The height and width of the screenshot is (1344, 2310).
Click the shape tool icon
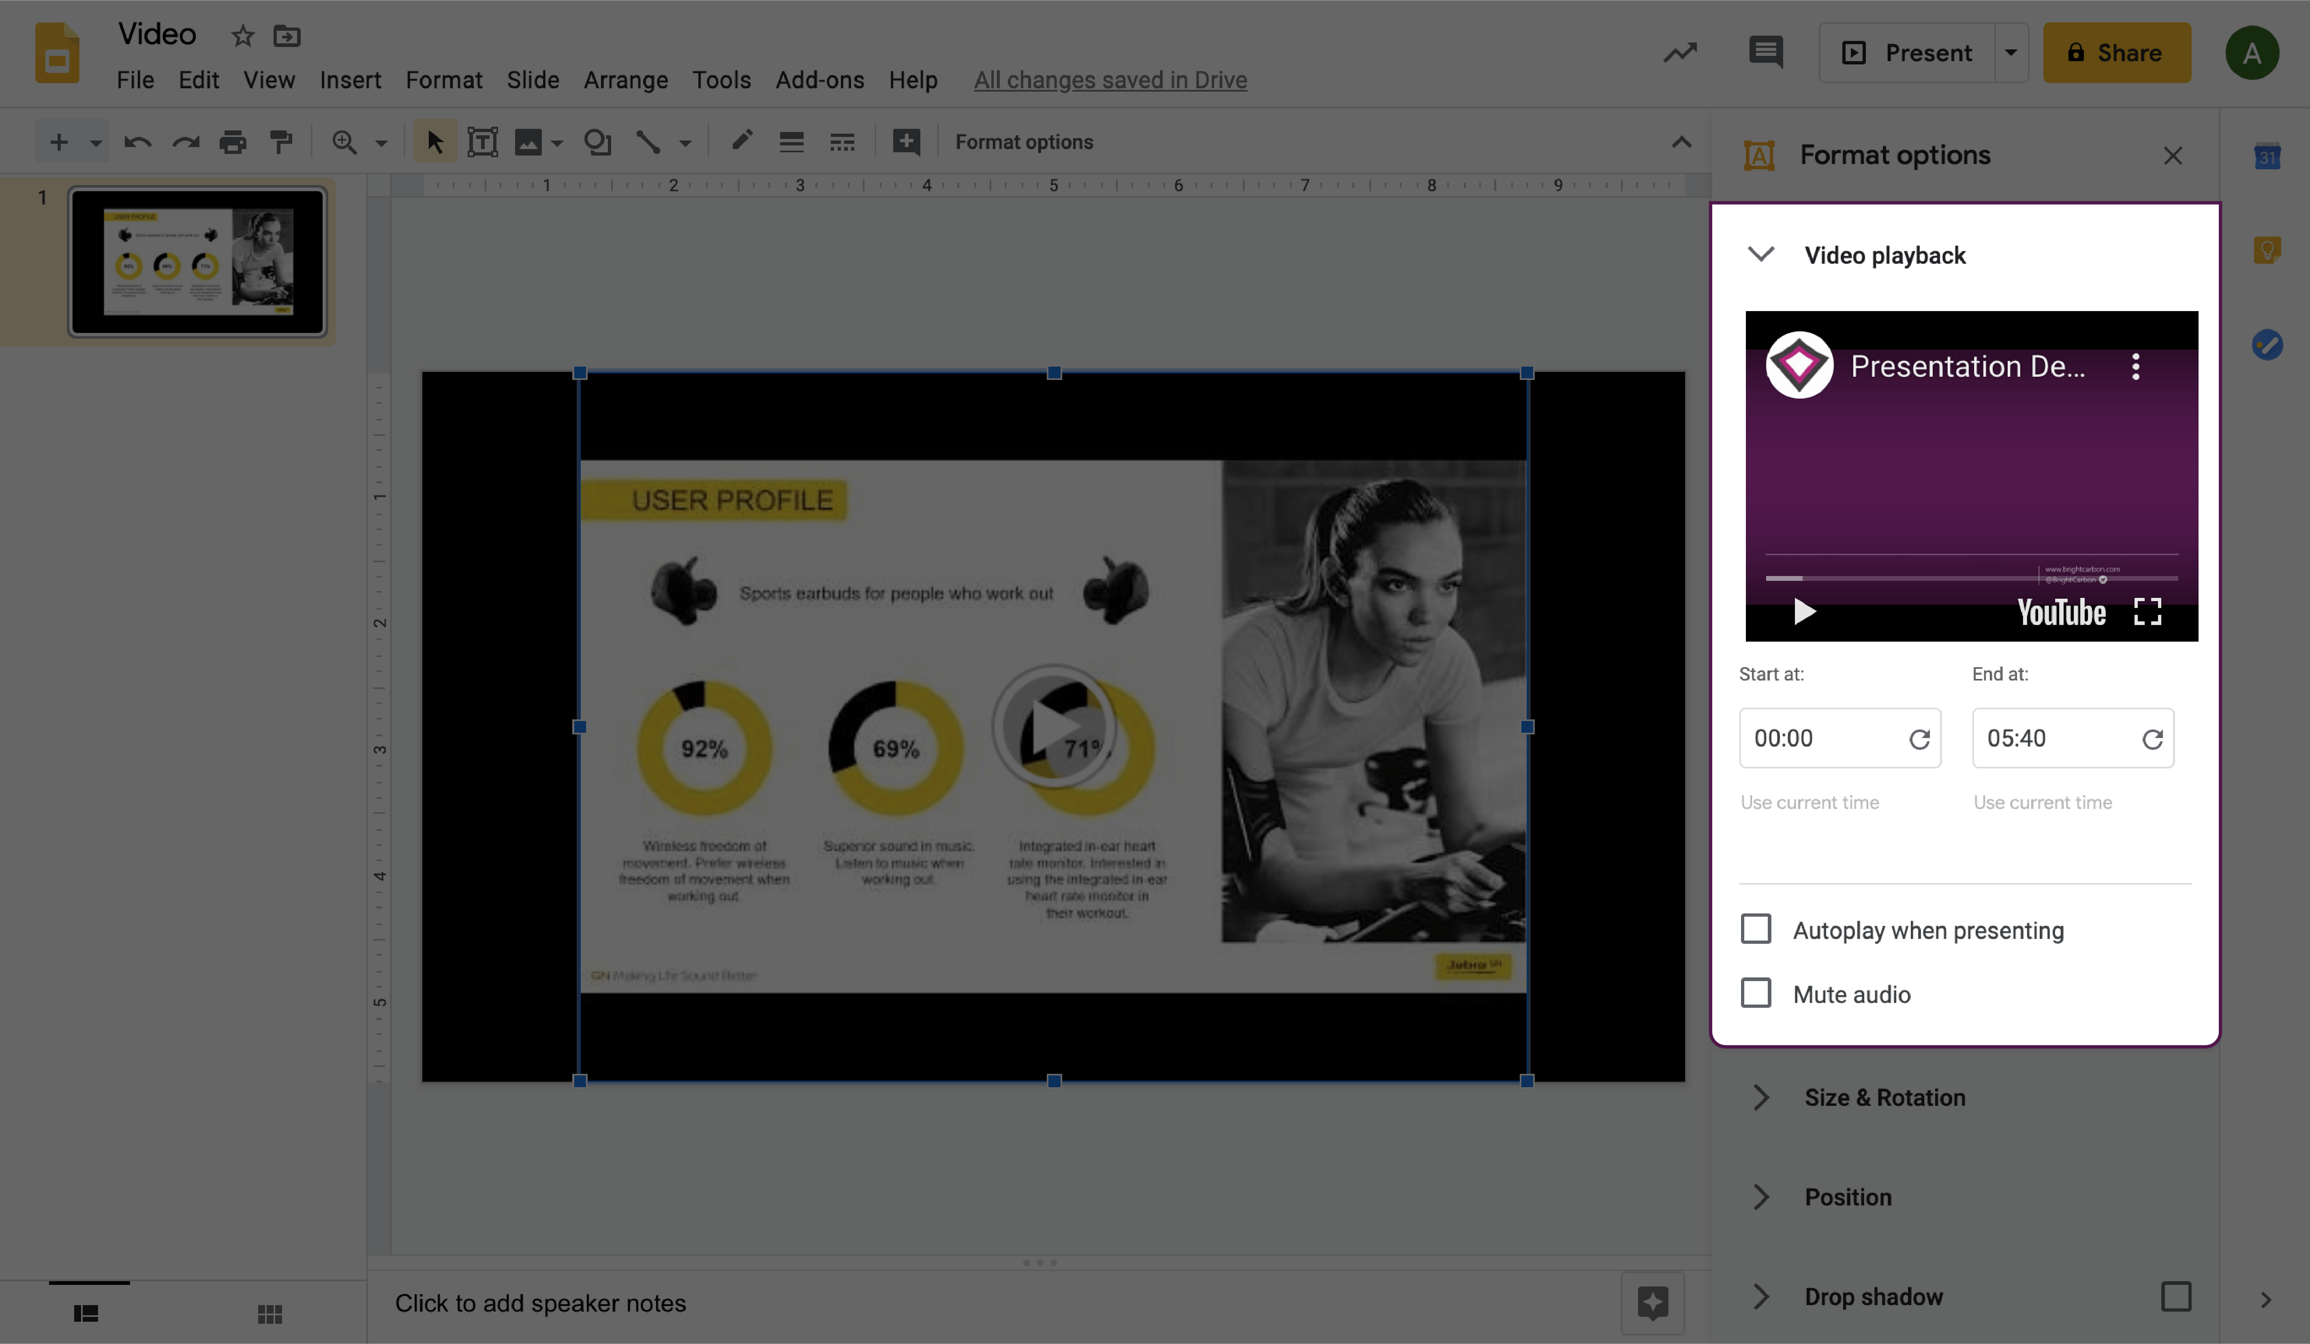(x=597, y=142)
